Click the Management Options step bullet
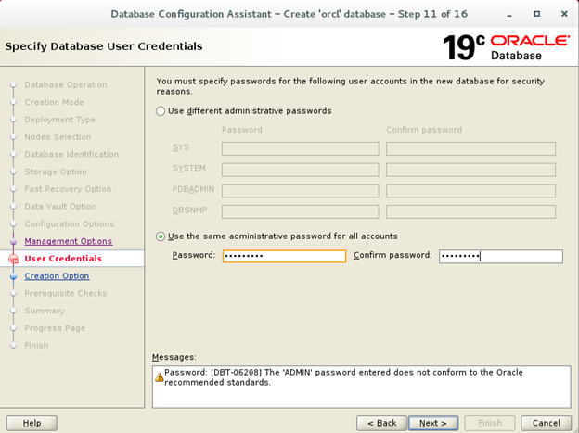 click(x=13, y=241)
